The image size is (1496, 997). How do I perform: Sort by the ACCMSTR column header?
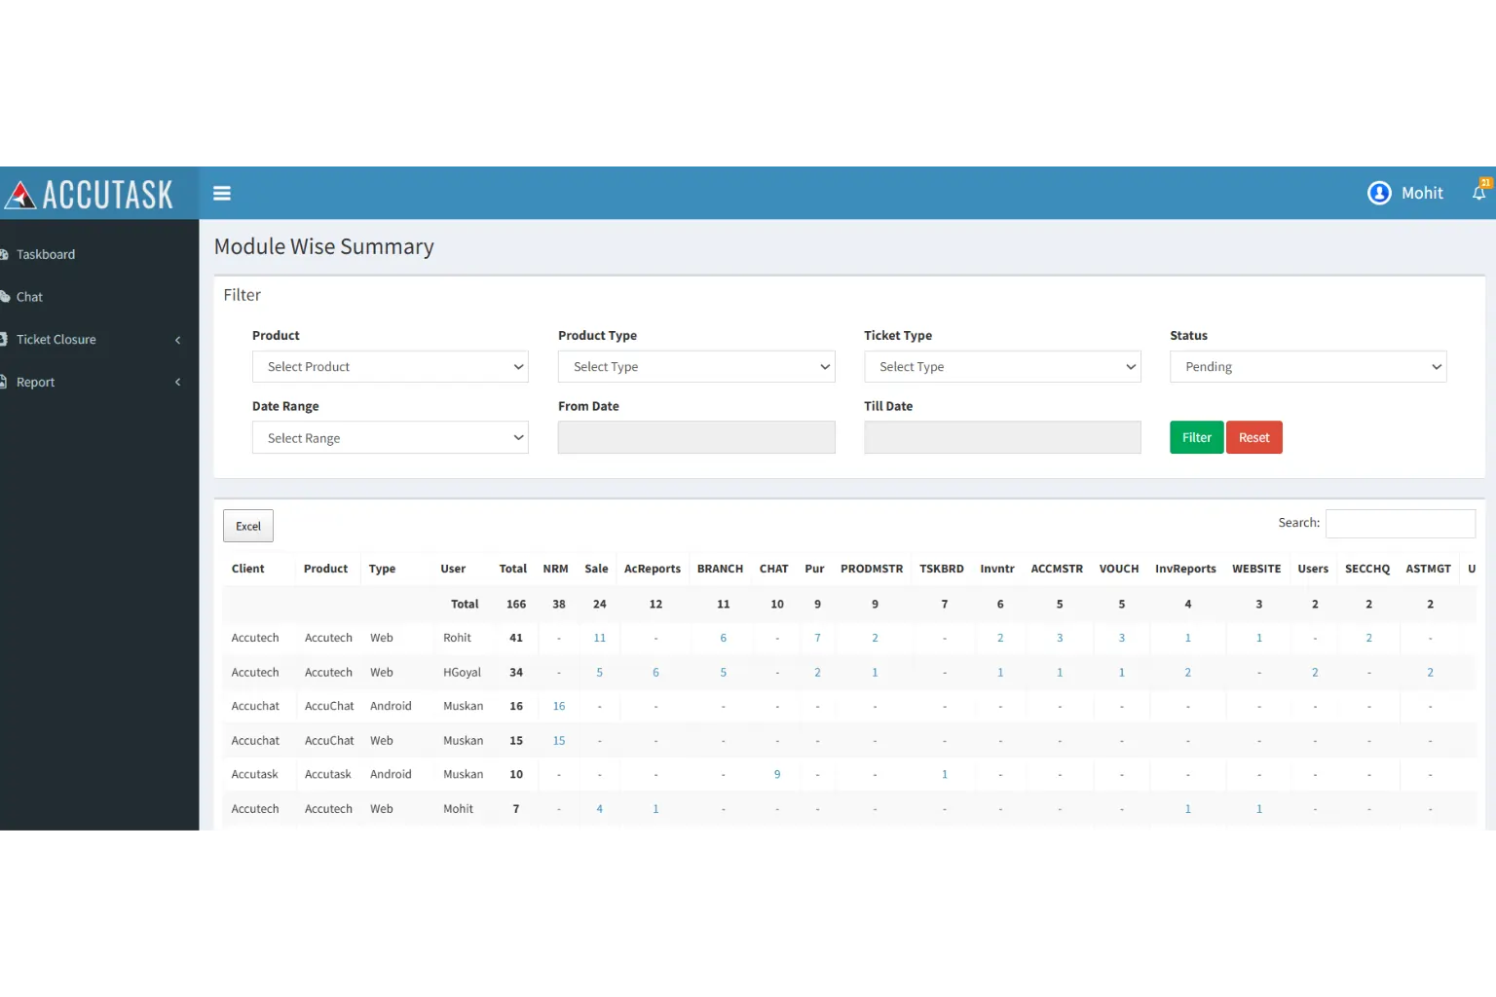point(1057,569)
